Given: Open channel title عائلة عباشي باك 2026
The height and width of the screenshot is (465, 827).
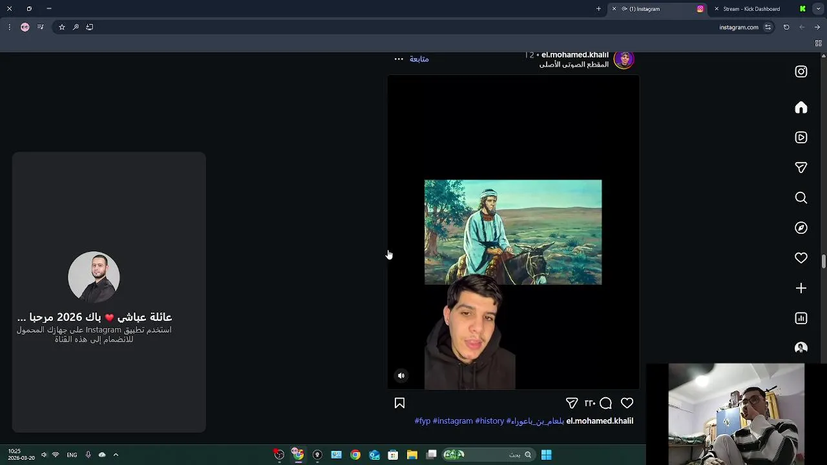Looking at the screenshot, I should [x=94, y=317].
